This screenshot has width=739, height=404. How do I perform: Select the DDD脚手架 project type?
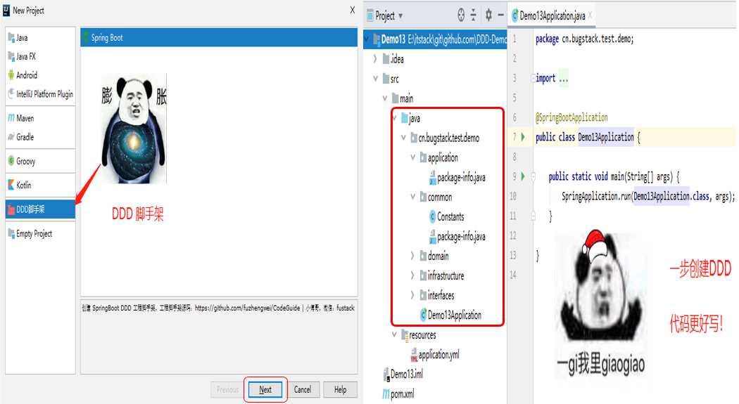[x=40, y=209]
